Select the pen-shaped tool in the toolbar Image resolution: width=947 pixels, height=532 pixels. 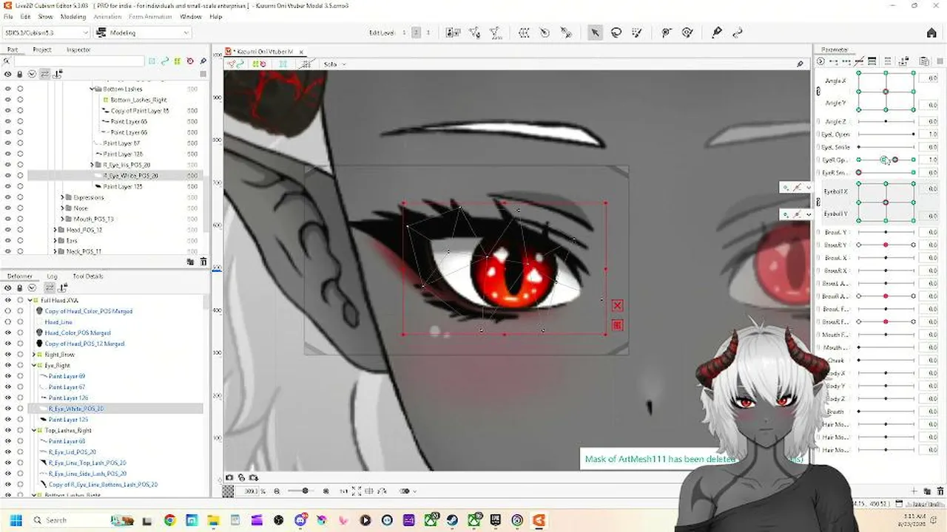[716, 33]
